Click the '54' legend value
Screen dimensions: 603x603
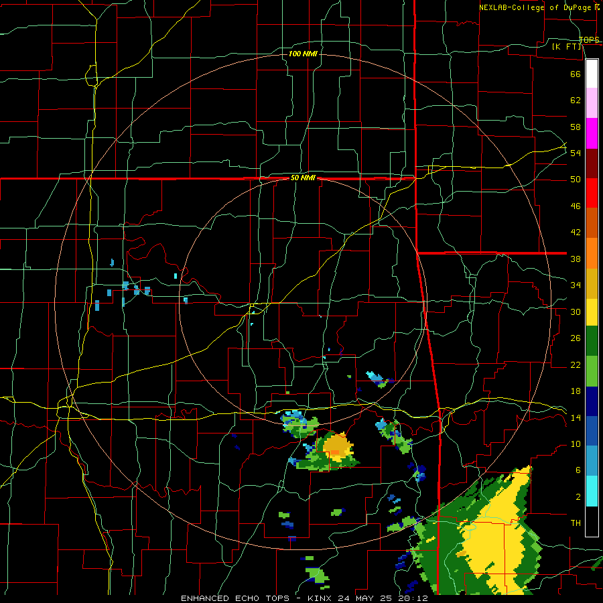point(576,153)
